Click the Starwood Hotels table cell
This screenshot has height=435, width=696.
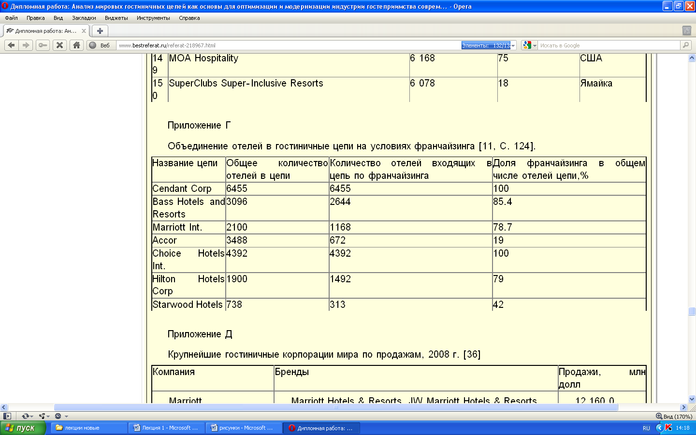[x=188, y=304]
